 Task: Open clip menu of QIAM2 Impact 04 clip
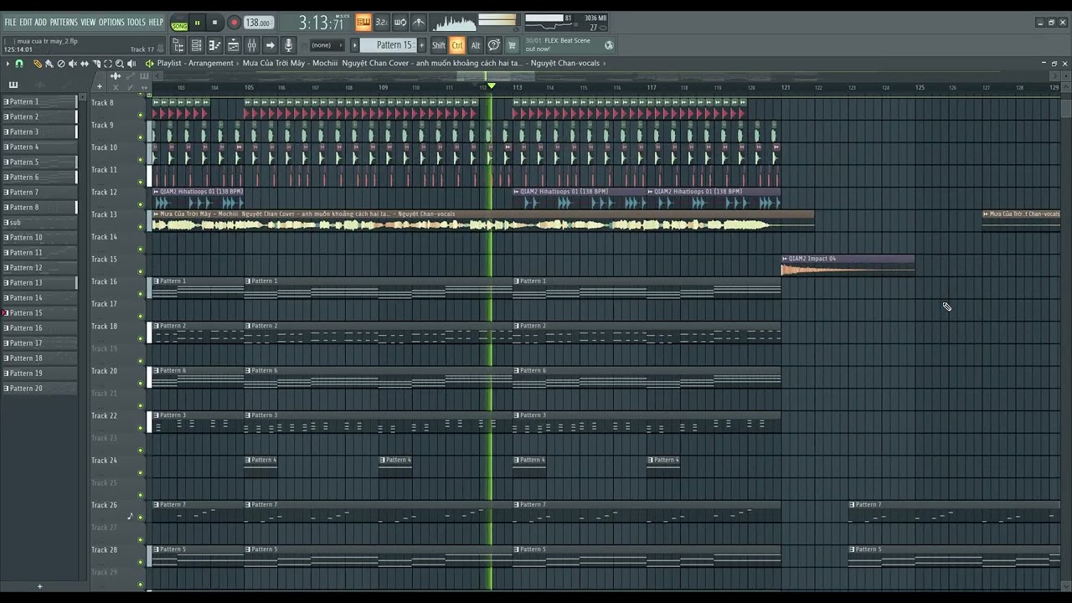coord(785,259)
